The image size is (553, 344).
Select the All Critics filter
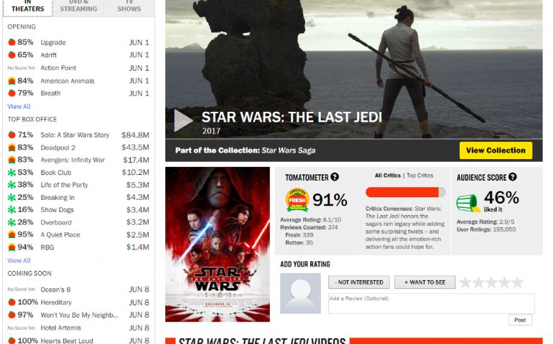388,176
